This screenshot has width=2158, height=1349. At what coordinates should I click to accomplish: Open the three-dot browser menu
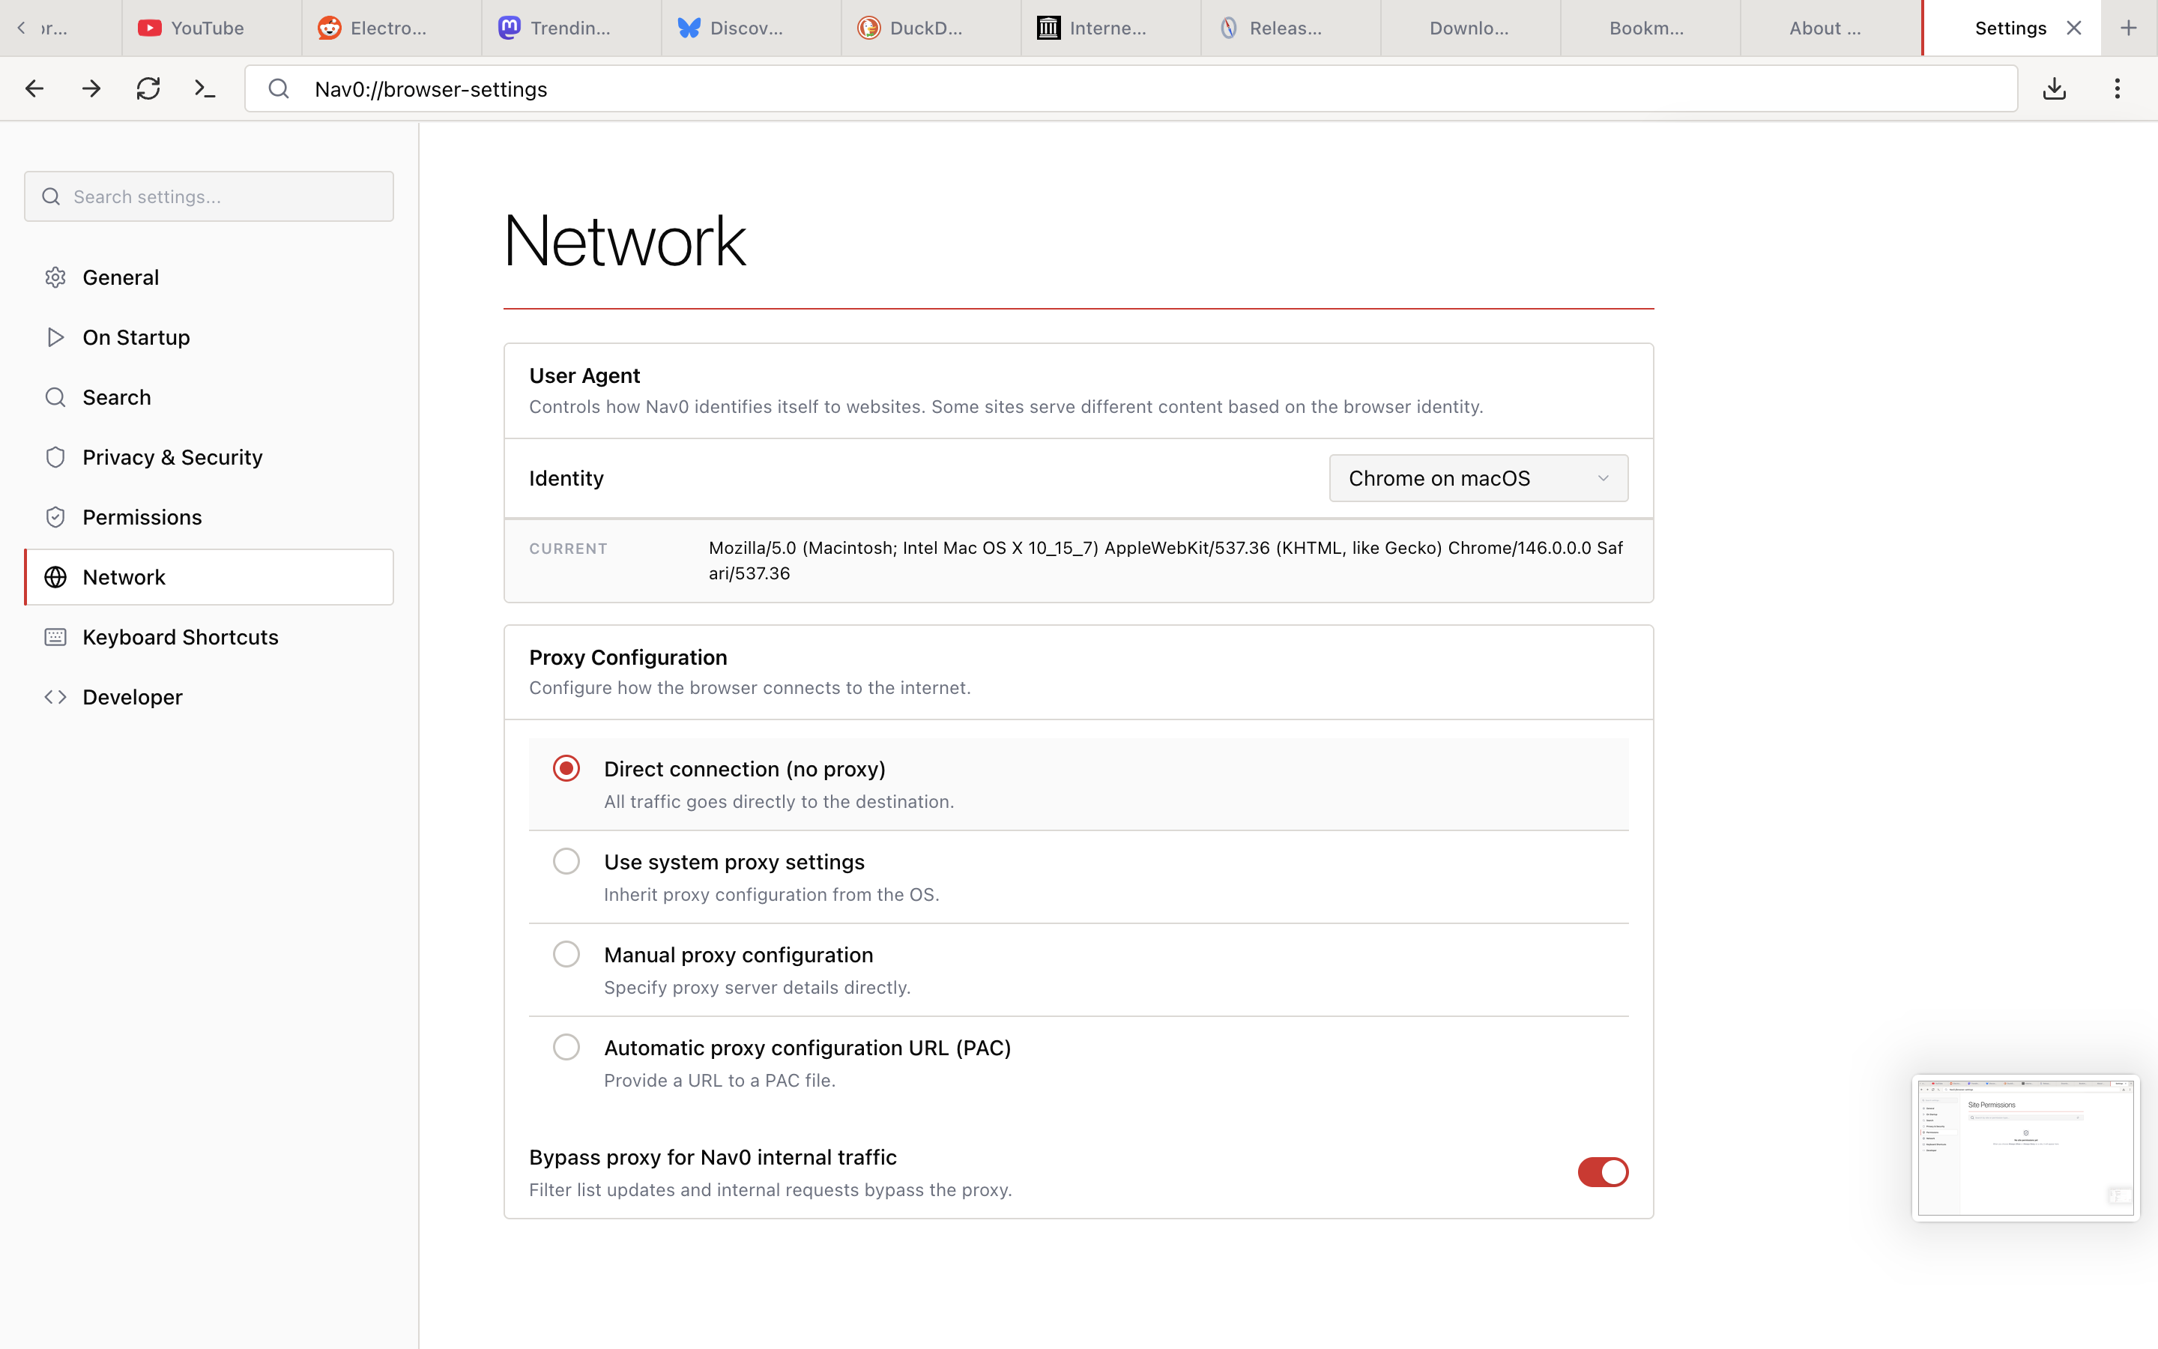pyautogui.click(x=2117, y=88)
